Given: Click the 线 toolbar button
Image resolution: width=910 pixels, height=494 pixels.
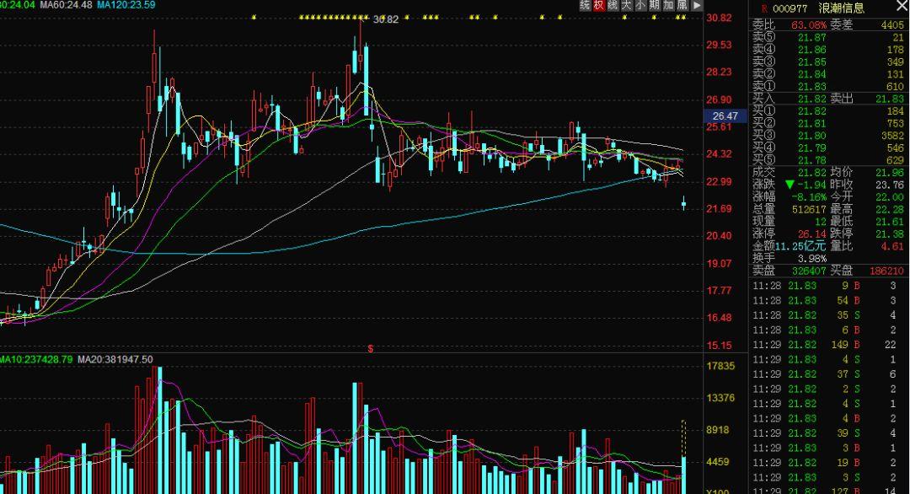Looking at the screenshot, I should click(613, 5).
